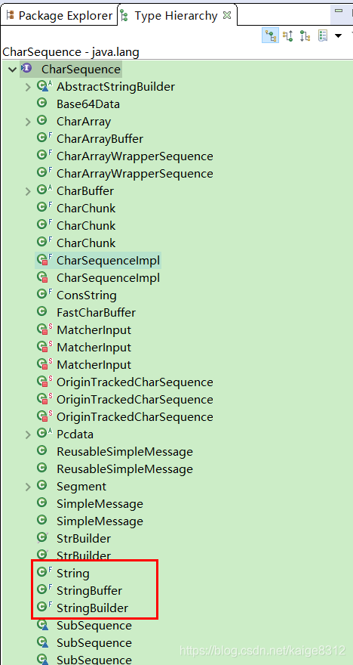Select the StringBuilder entry
The width and height of the screenshot is (353, 665).
[92, 608]
